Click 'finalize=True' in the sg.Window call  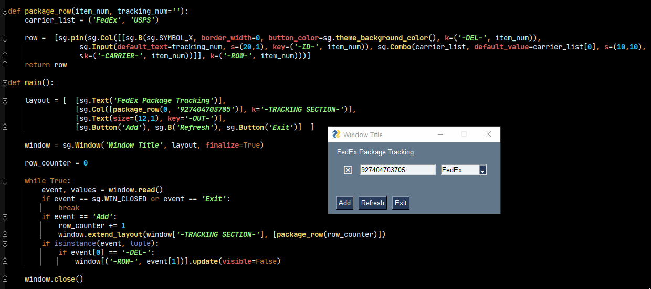[x=233, y=145]
